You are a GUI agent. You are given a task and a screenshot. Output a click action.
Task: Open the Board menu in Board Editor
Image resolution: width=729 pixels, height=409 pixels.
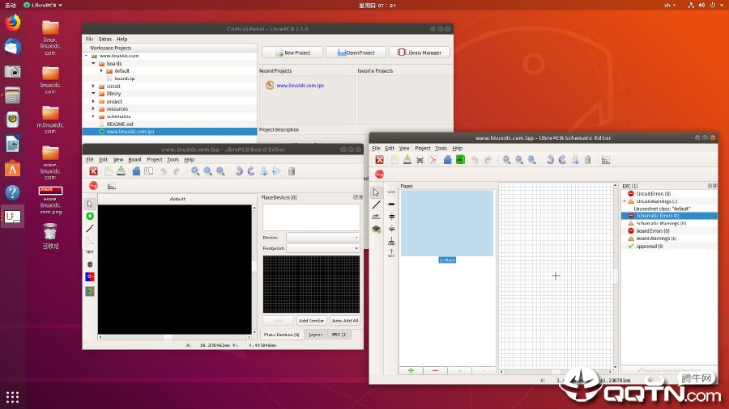point(134,159)
